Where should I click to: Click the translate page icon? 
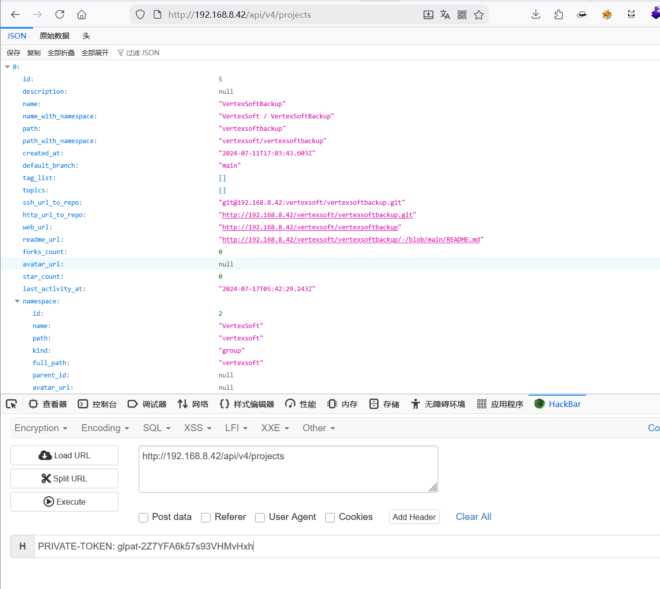click(445, 15)
